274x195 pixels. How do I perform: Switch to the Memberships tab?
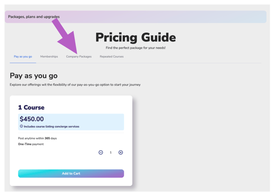tap(49, 57)
